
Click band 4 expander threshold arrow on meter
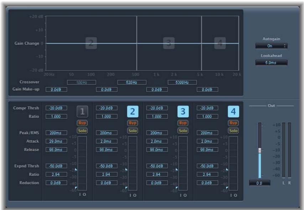pyautogui.click(x=227, y=188)
